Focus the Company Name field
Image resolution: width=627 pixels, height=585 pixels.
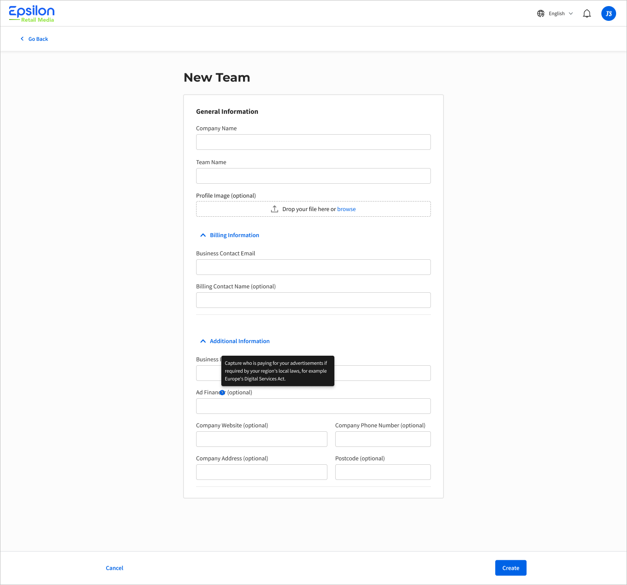click(313, 142)
